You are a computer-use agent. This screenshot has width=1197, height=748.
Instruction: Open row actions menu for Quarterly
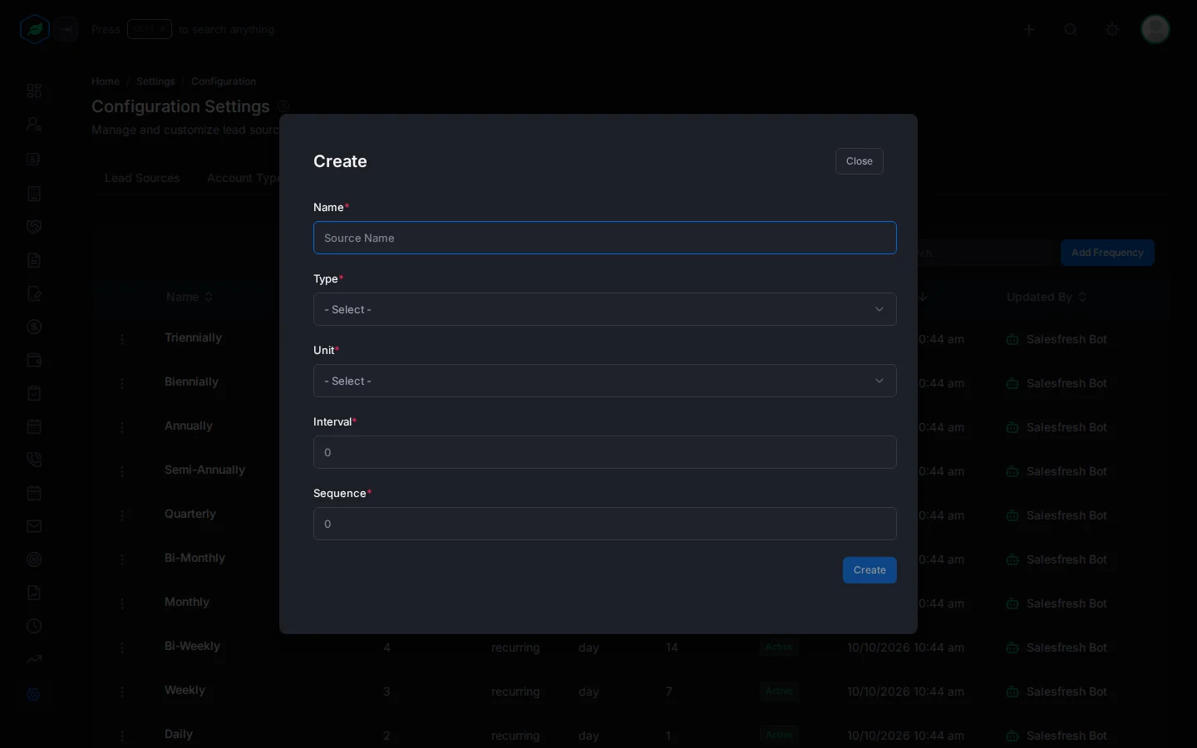[122, 515]
